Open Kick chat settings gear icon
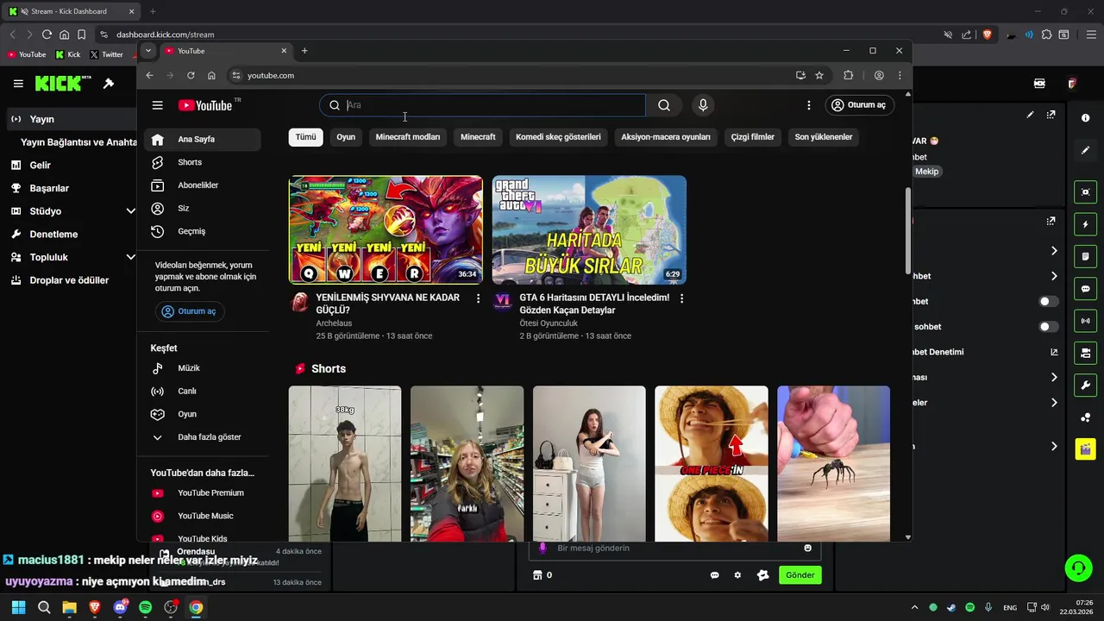This screenshot has height=621, width=1104. coord(737,575)
